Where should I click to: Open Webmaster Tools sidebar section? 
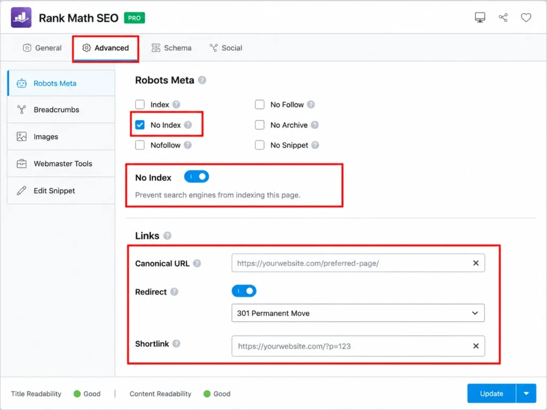(61, 163)
